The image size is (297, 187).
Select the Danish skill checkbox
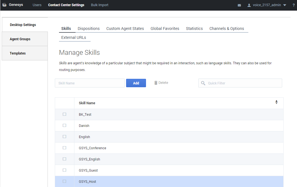[64, 126]
